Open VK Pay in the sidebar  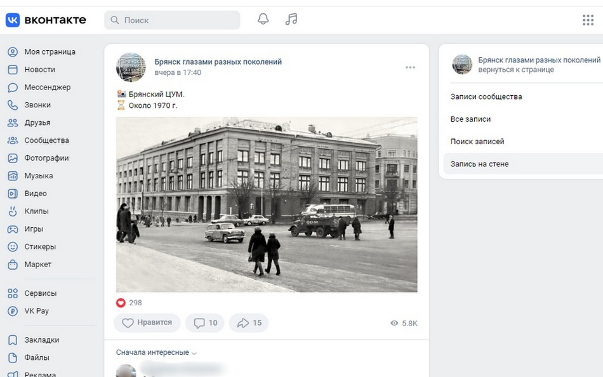pos(36,311)
